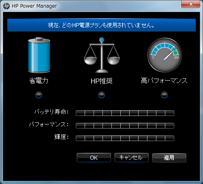The width and height of the screenshot is (203, 184).
Task: Click the キャンセル button
Action: tap(131, 158)
